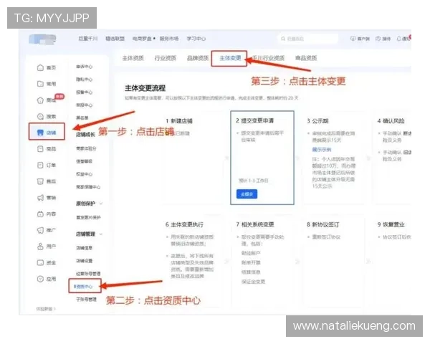Open the 用户 user sidebar icon

point(40,246)
